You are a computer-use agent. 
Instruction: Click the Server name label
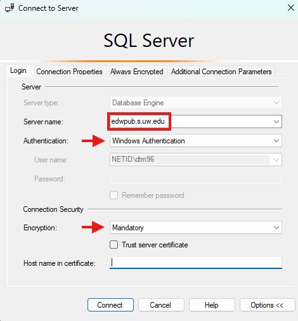point(43,122)
